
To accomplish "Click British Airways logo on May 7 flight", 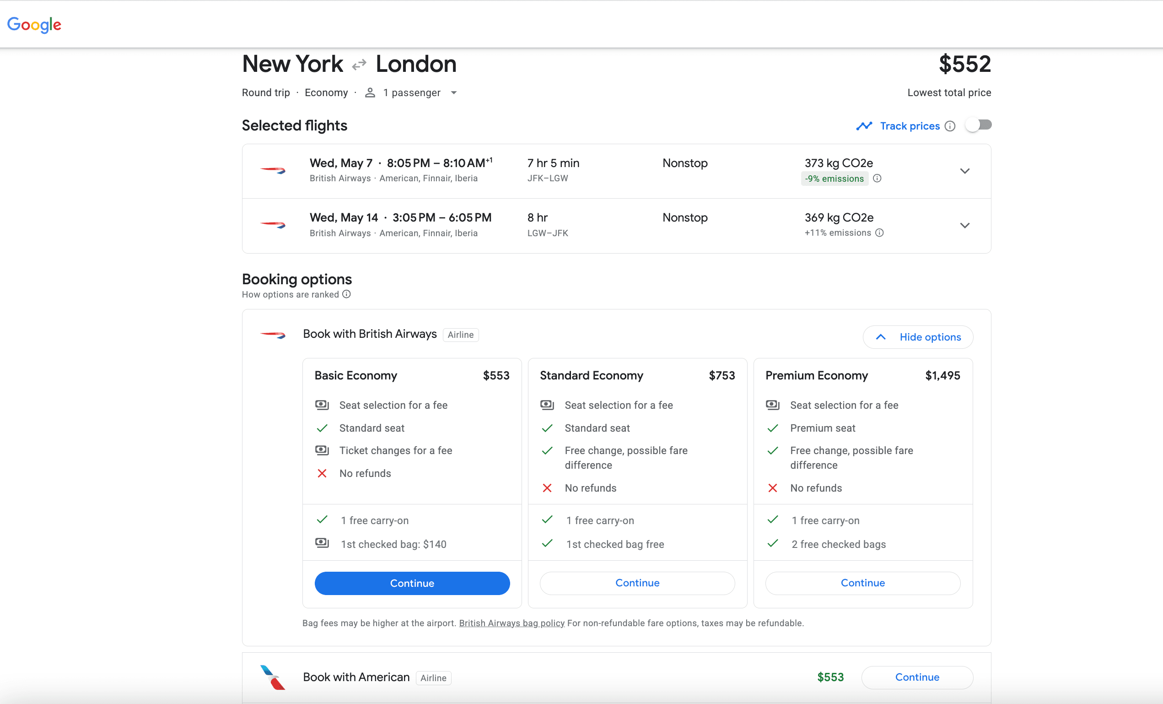I will (273, 170).
